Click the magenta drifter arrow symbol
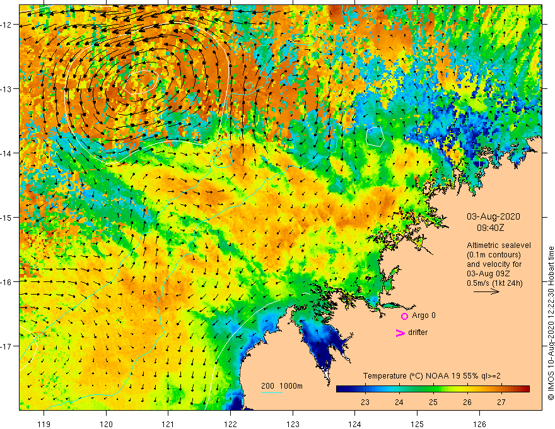 400,332
